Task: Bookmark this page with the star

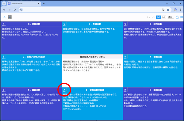Action: 168,10
